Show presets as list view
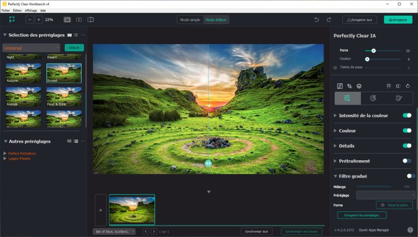The height and width of the screenshot is (237, 418). 76,35
